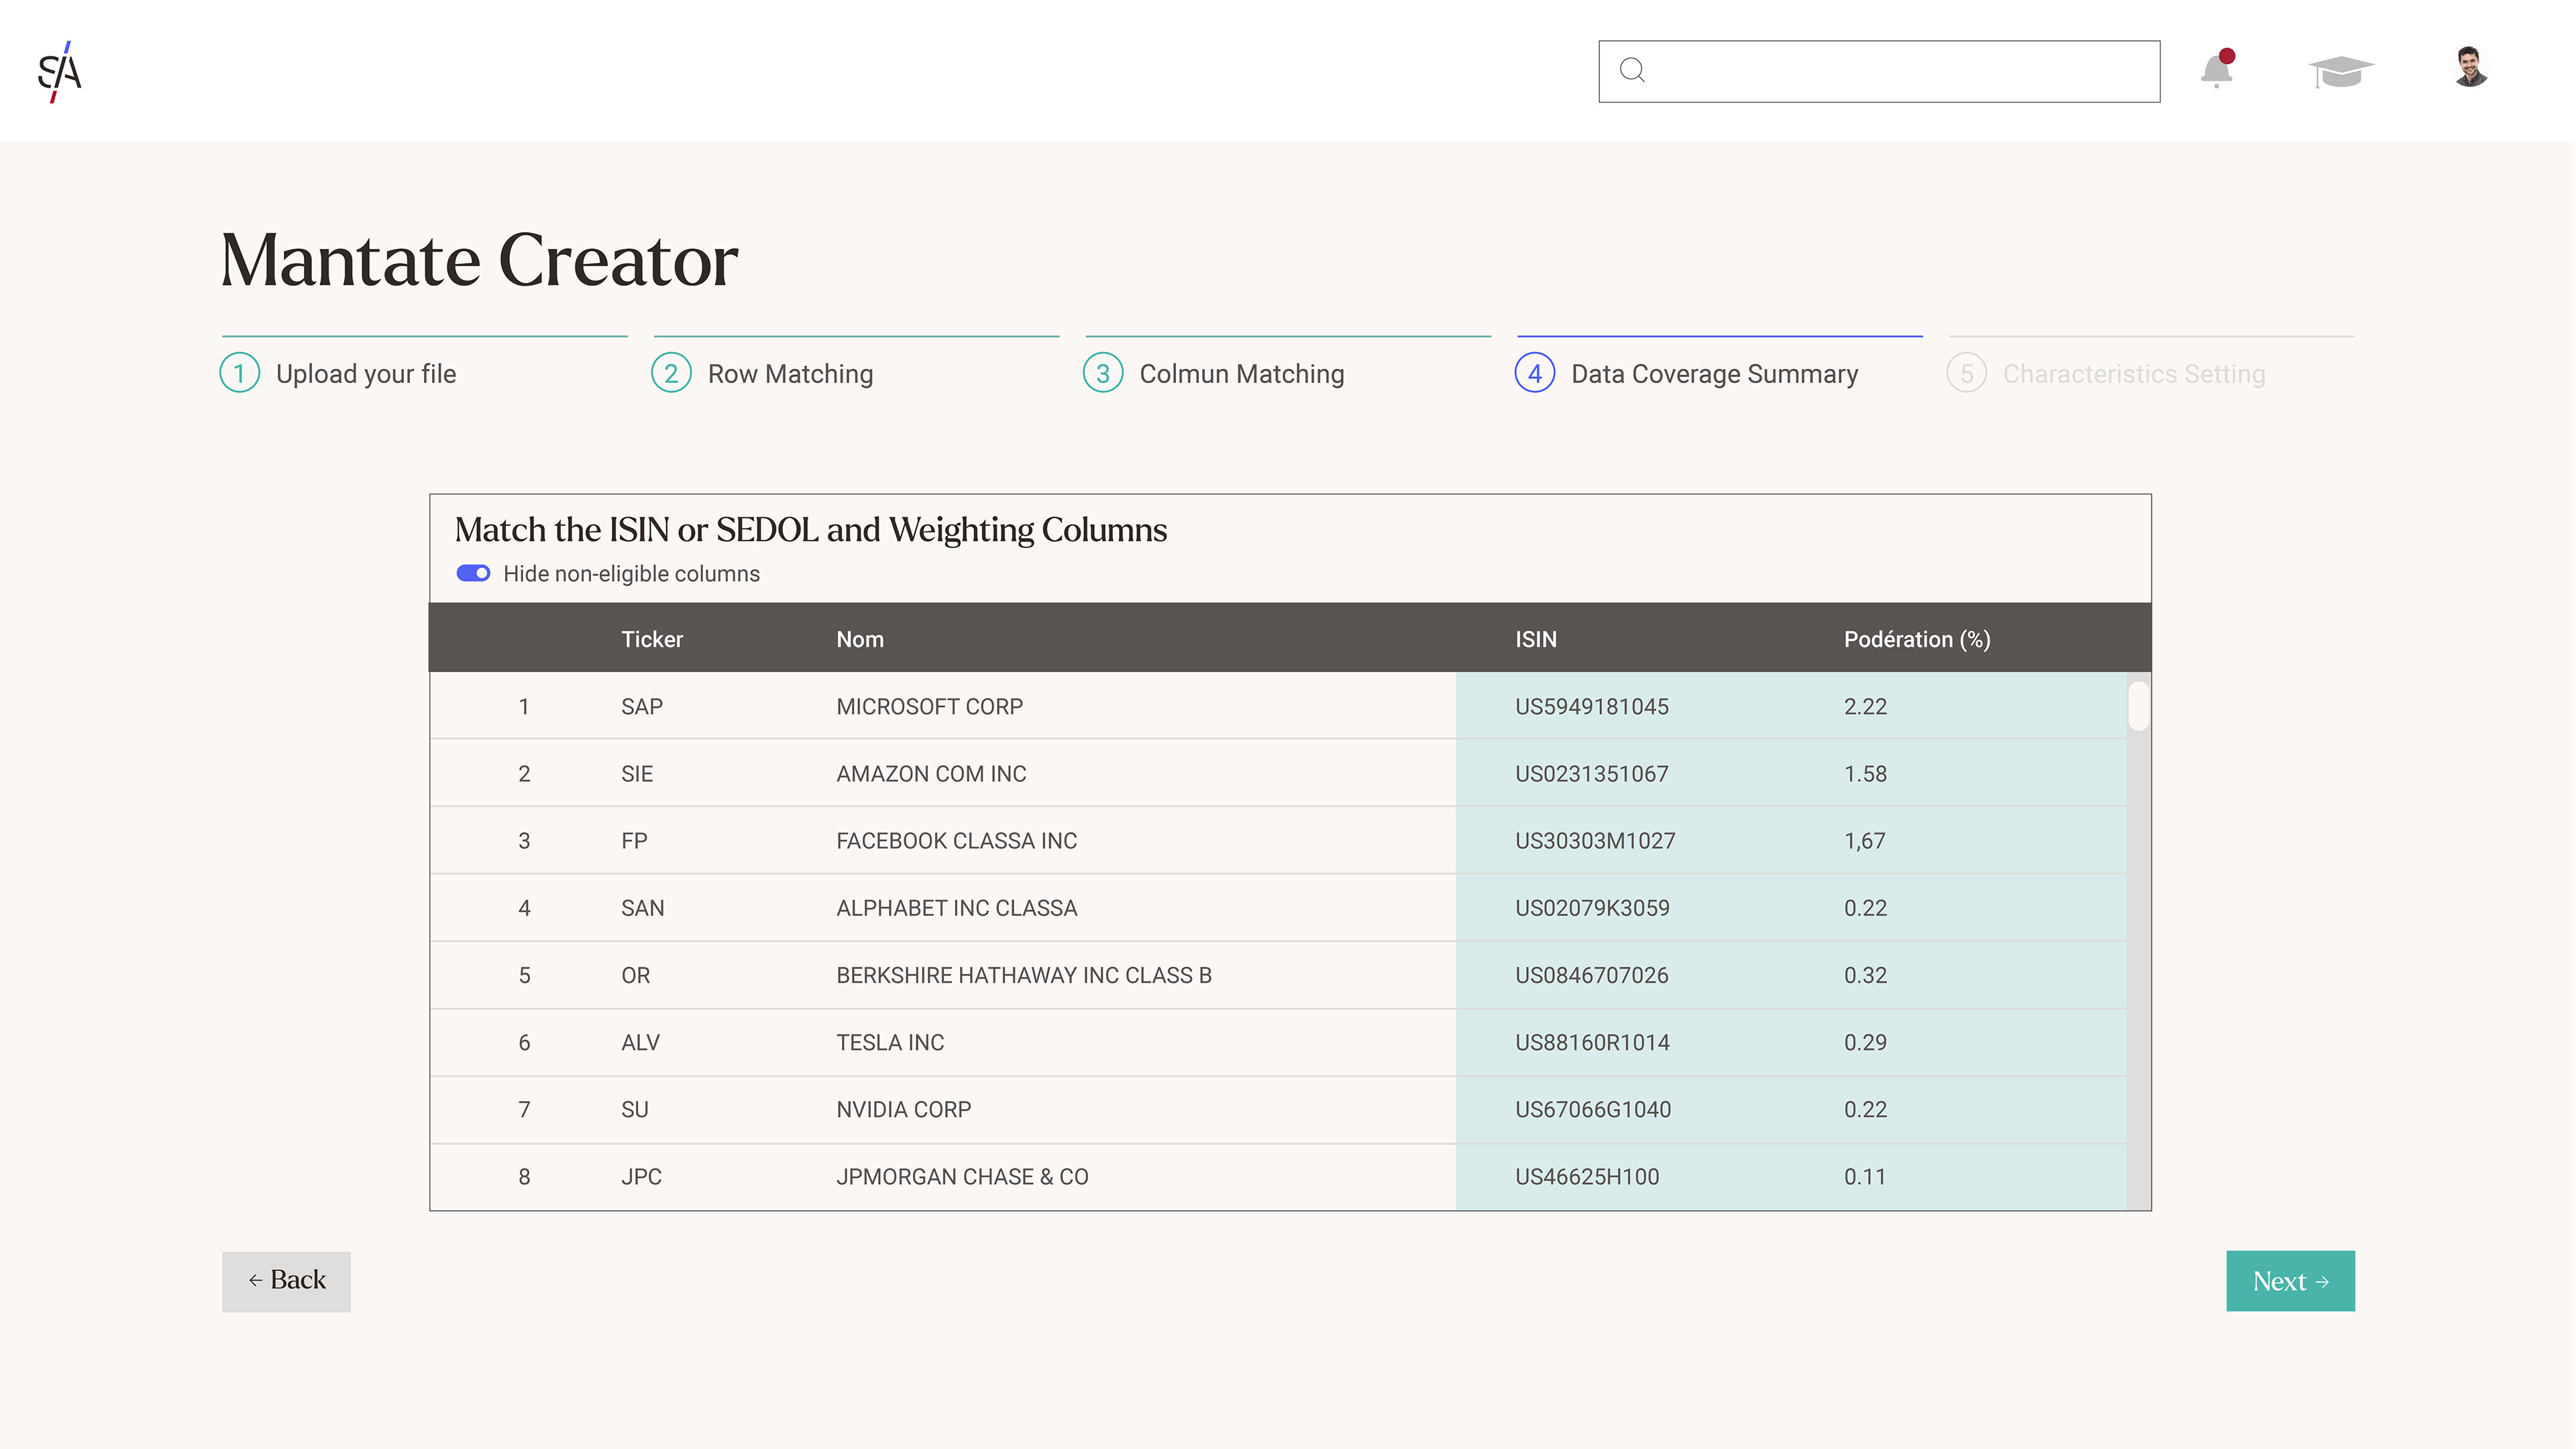Image resolution: width=2576 pixels, height=1449 pixels.
Task: Click ISIN value US02079K3059
Action: pos(1592,908)
